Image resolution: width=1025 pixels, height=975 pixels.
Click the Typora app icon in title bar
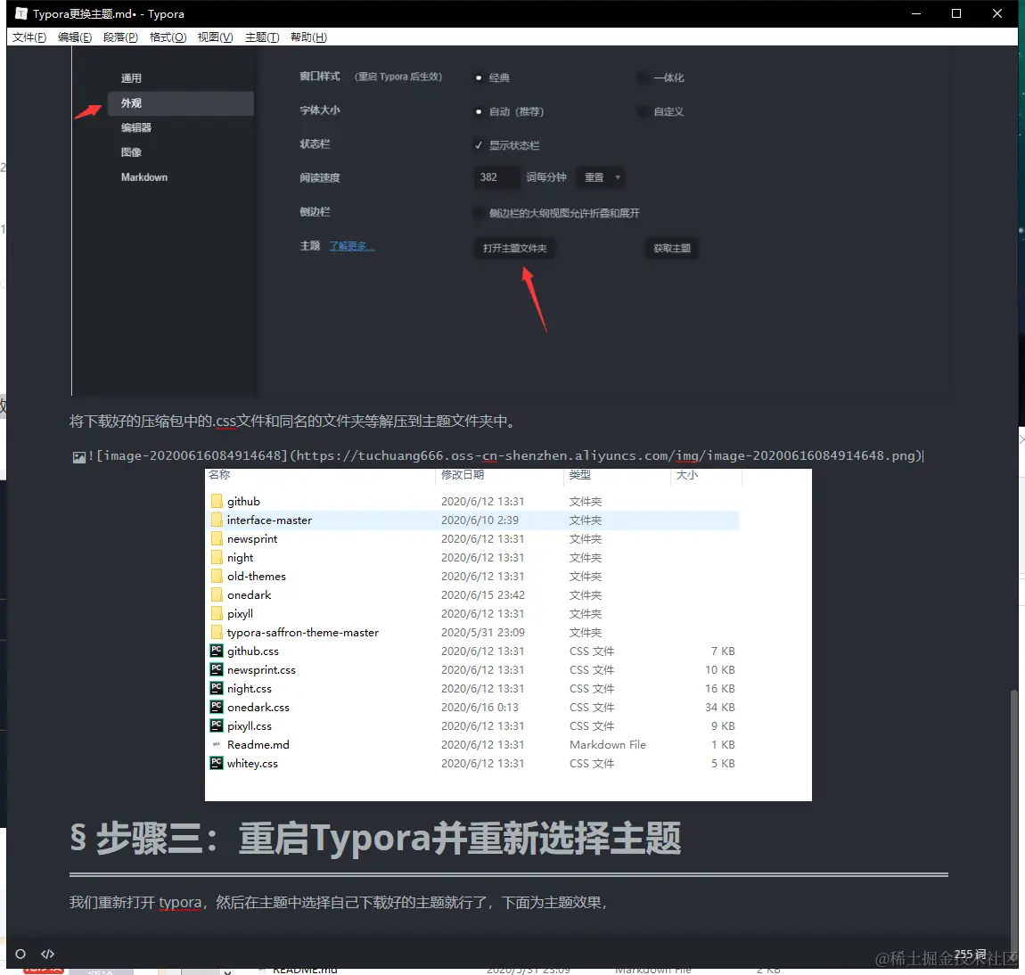click(x=21, y=13)
